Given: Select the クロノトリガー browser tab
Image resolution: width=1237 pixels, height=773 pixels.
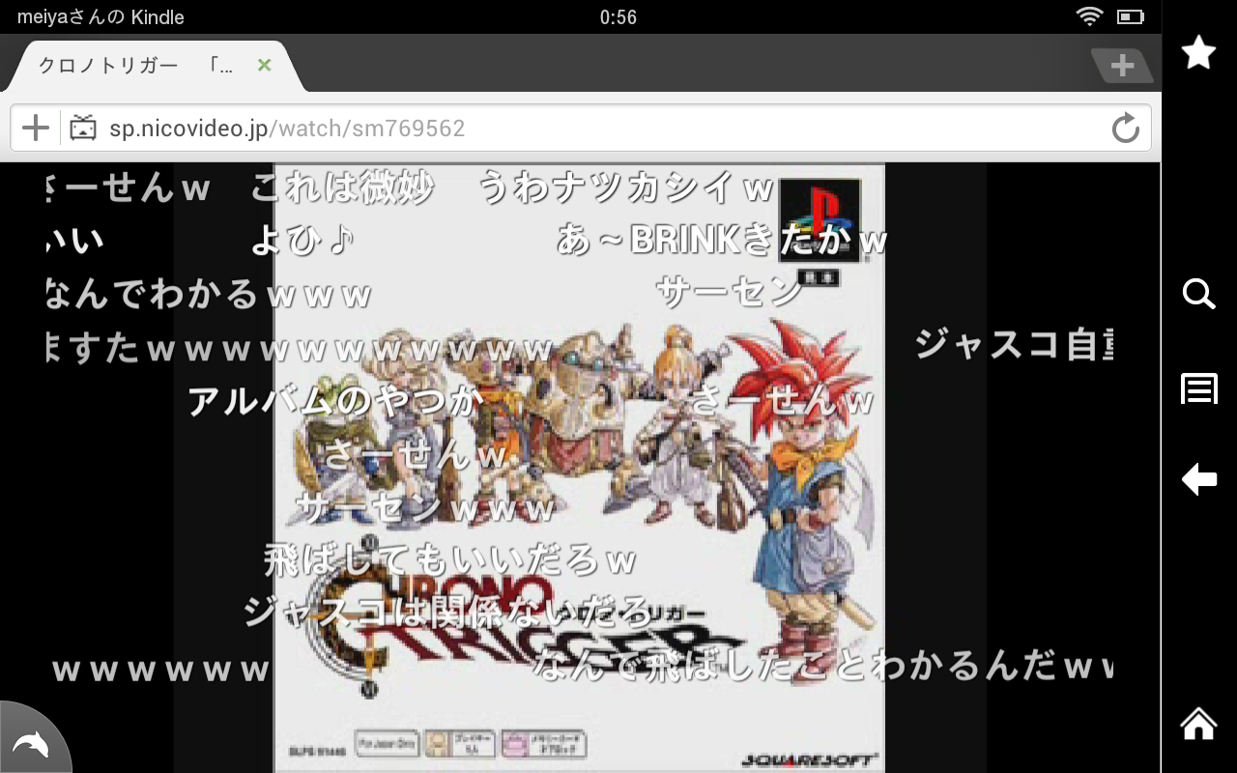Looking at the screenshot, I should (x=155, y=66).
